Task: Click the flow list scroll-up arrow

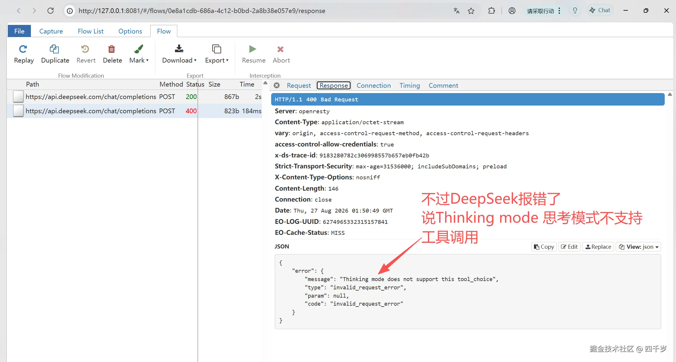Action: pyautogui.click(x=266, y=83)
